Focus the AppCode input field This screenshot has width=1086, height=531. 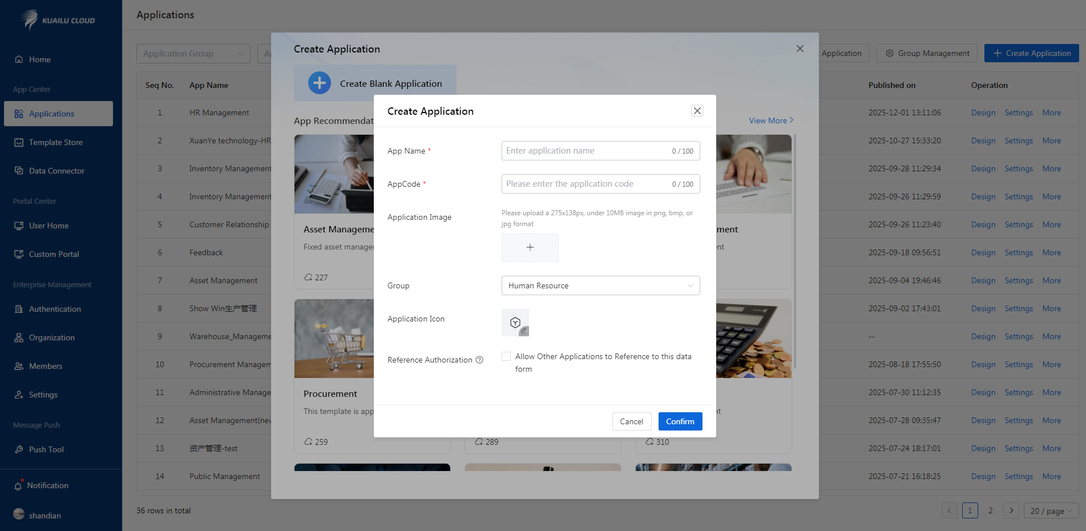point(587,184)
